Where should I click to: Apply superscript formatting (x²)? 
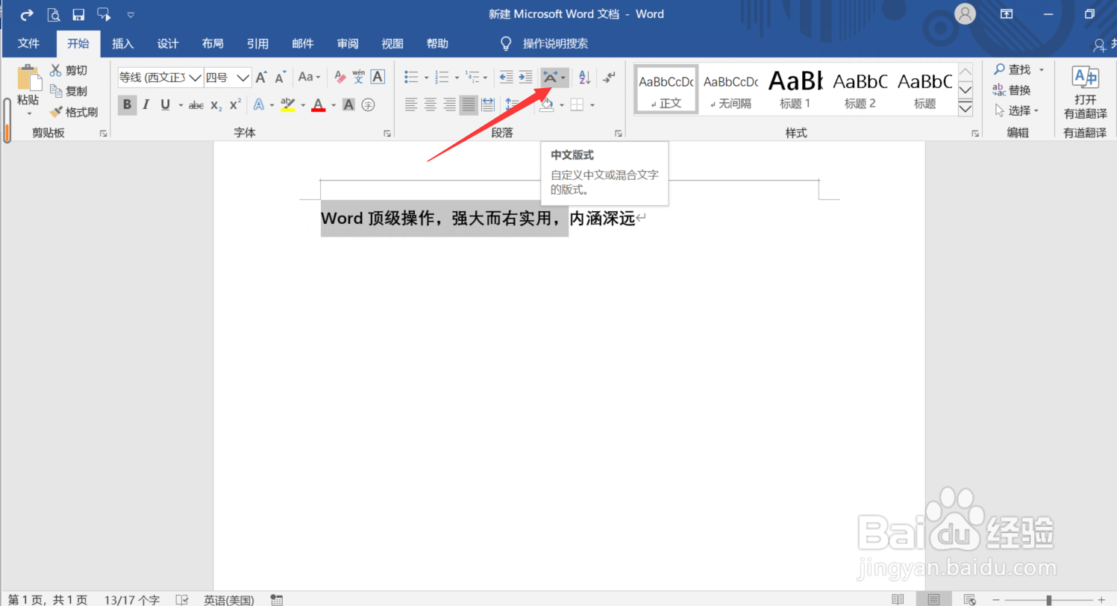coord(235,105)
